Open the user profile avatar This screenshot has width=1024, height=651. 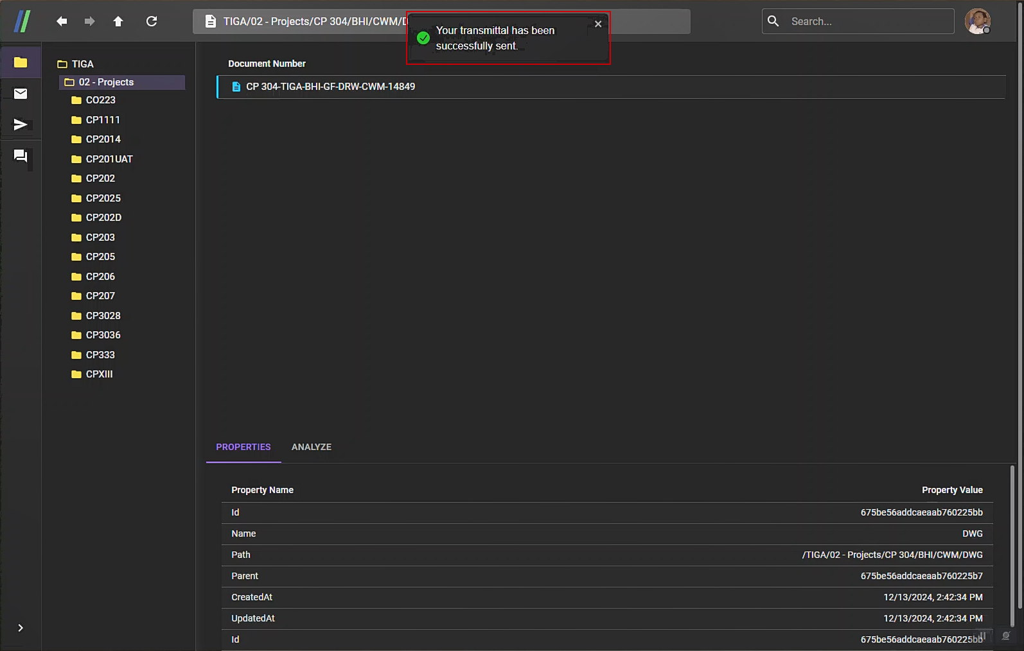pos(977,21)
